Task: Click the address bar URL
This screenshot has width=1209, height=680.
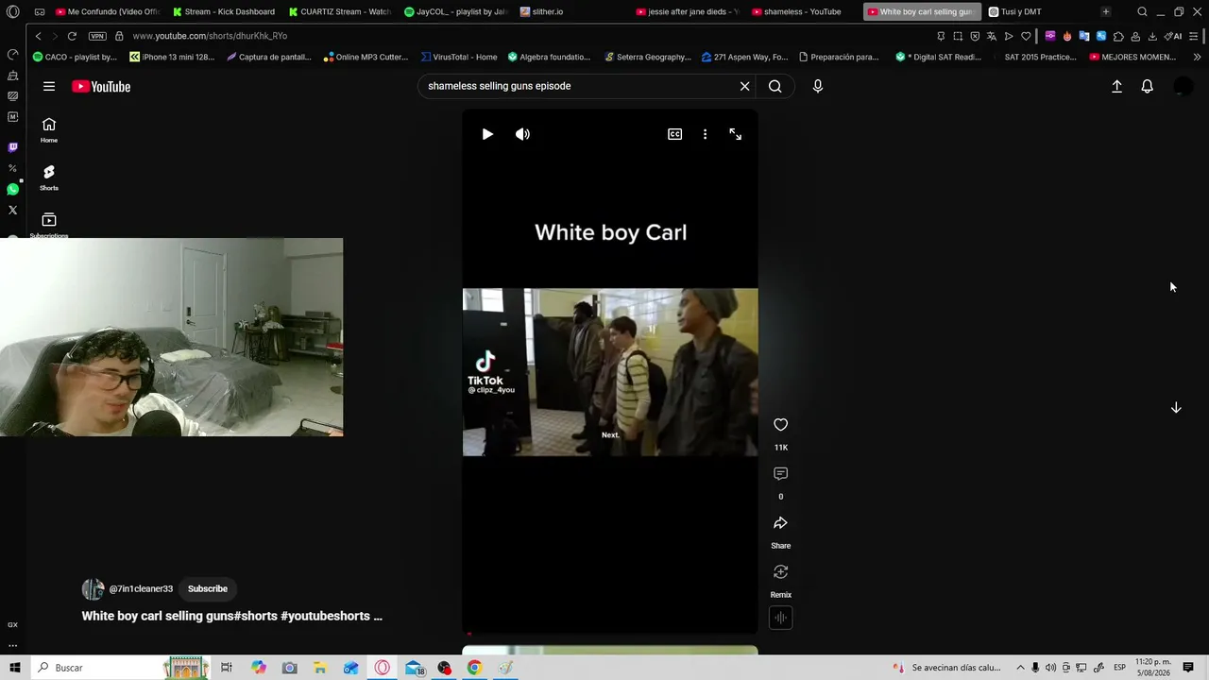Action: click(210, 36)
